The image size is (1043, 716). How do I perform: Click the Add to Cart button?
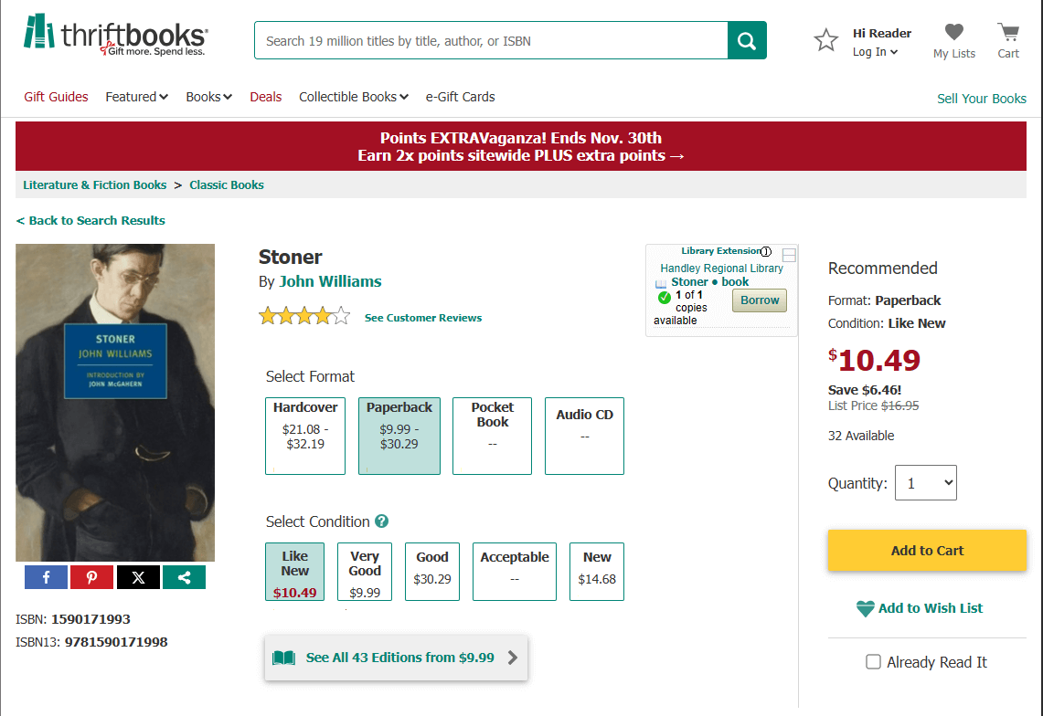pos(927,551)
